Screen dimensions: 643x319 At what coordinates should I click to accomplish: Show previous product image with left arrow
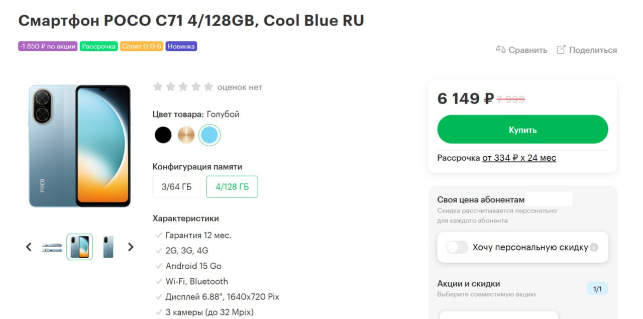[29, 247]
